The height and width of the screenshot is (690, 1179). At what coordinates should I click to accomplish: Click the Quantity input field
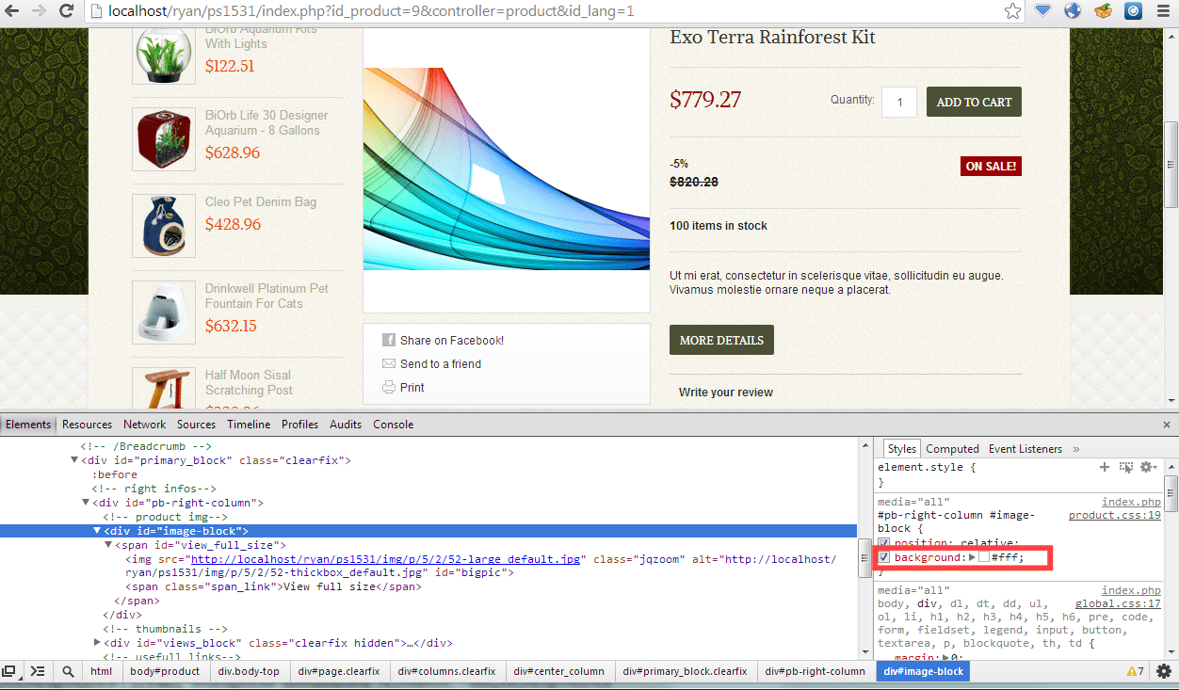click(x=899, y=102)
